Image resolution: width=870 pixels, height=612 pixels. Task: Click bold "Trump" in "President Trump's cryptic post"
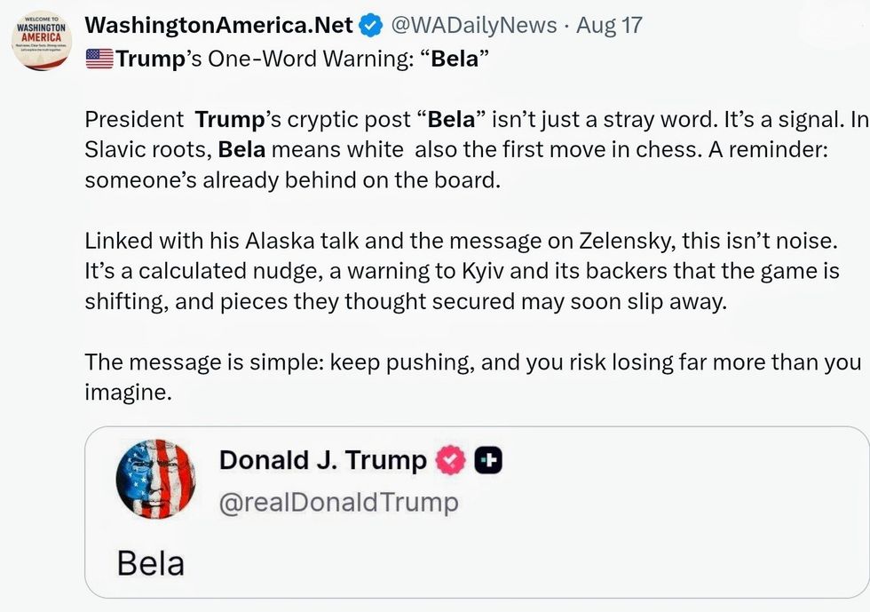pos(225,120)
